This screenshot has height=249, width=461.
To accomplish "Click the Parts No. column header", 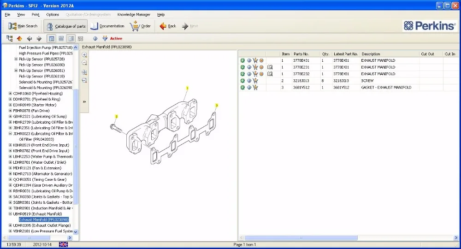I will point(306,54).
